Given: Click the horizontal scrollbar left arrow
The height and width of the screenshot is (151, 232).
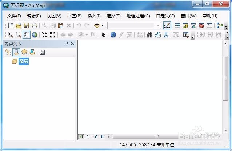Looking at the screenshot, I should (x=108, y=136).
